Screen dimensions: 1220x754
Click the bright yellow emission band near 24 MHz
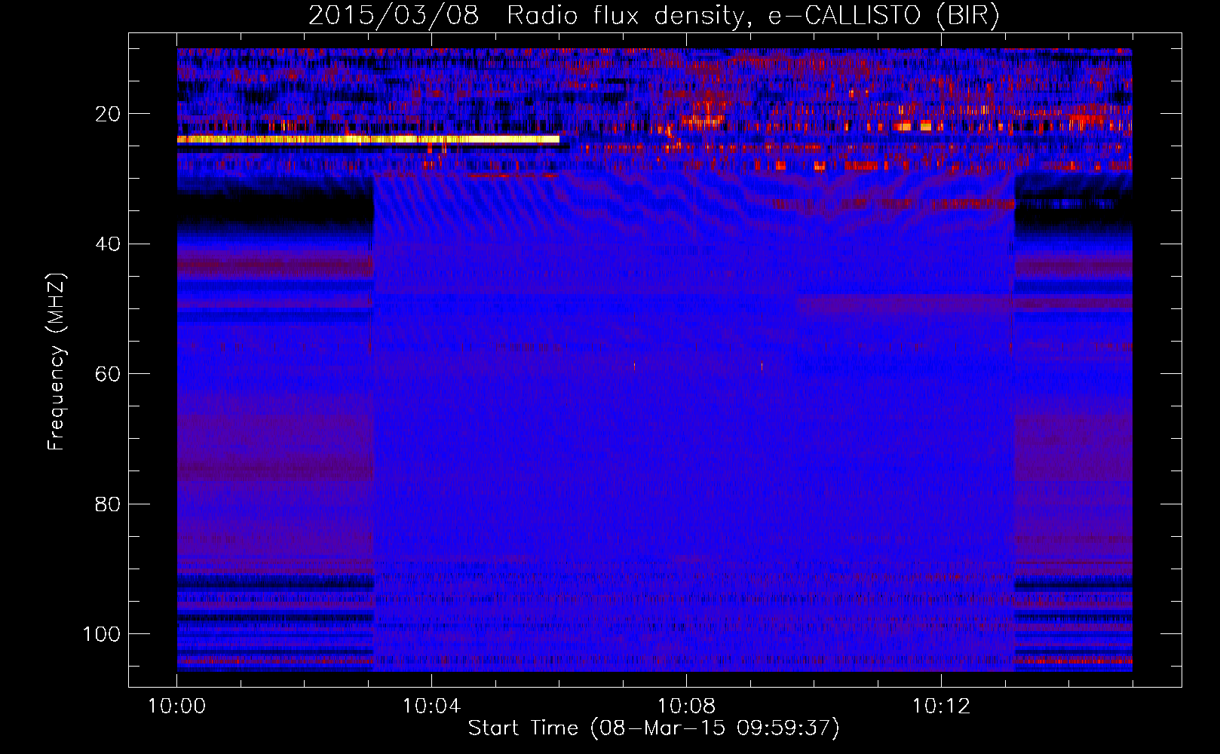pyautogui.click(x=368, y=139)
